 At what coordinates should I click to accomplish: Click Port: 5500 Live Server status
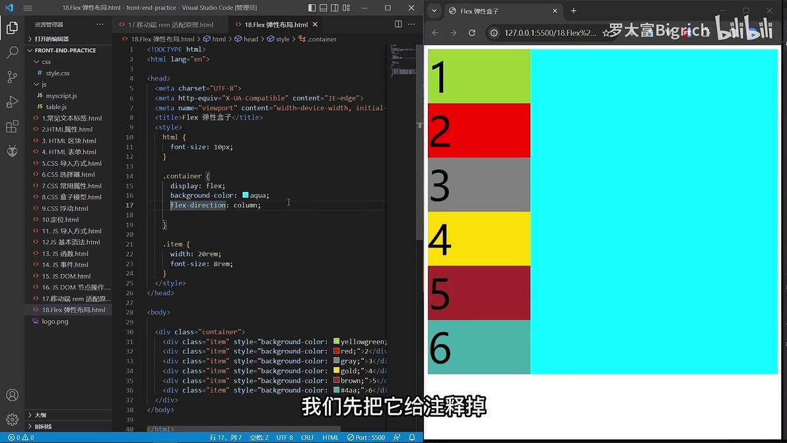(366, 438)
